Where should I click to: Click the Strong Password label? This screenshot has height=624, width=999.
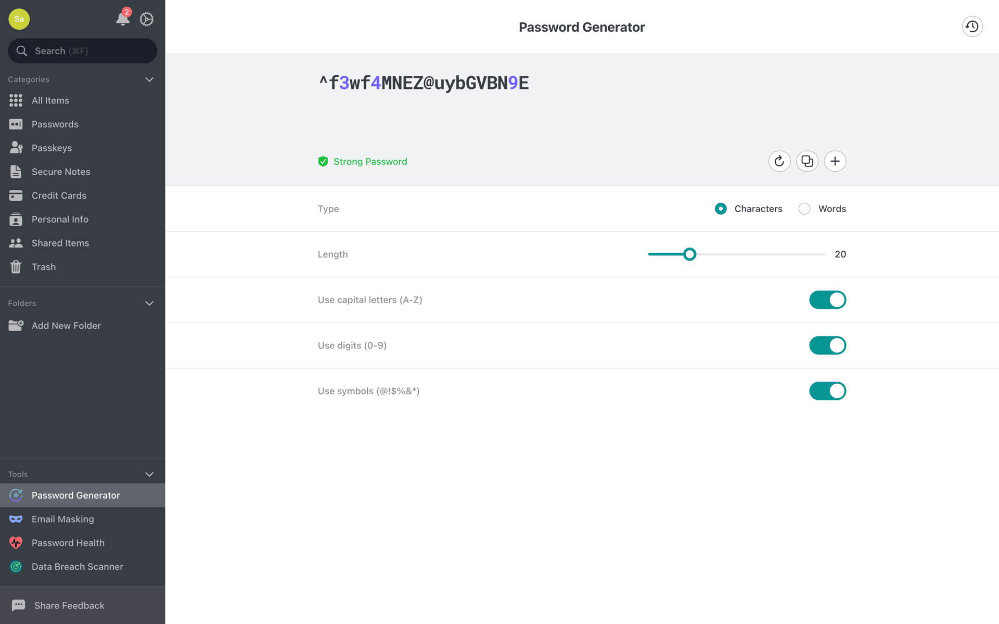tap(370, 162)
